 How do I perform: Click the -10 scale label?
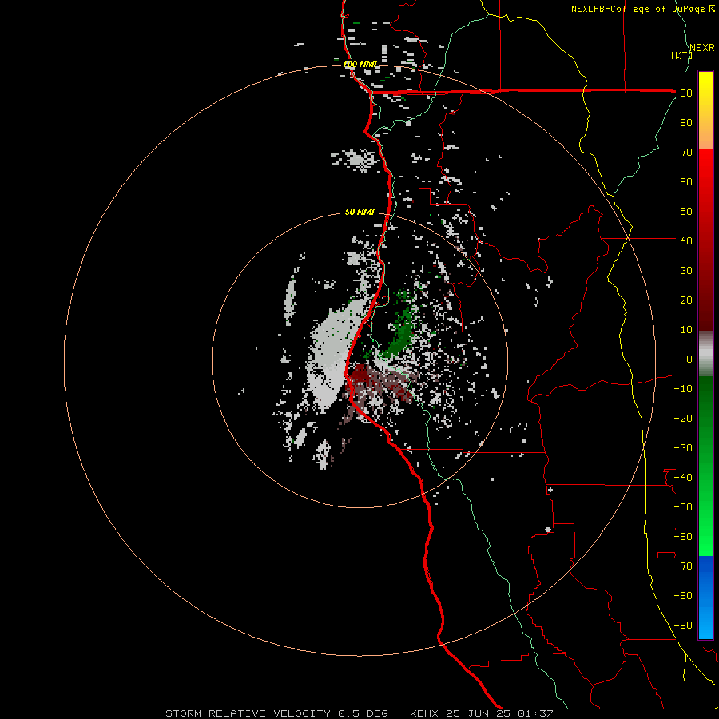pyautogui.click(x=683, y=389)
